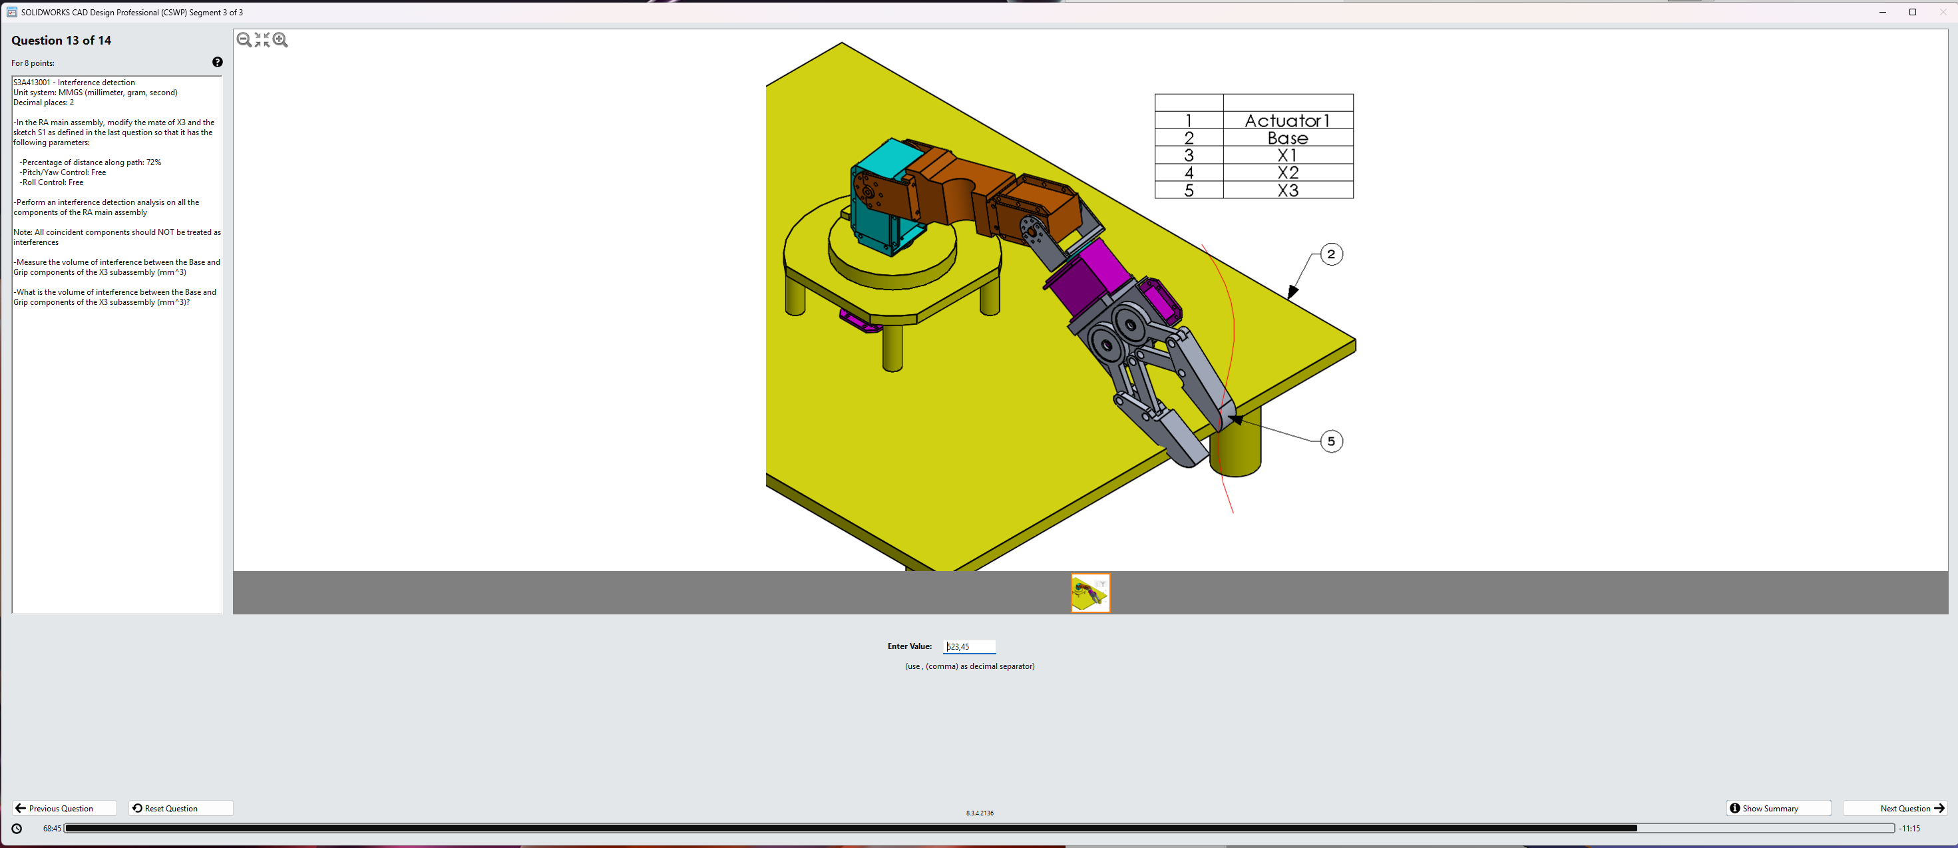Click balloon number 5 in the image

(1331, 441)
